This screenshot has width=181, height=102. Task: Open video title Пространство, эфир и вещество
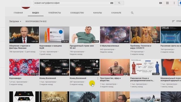110,79
